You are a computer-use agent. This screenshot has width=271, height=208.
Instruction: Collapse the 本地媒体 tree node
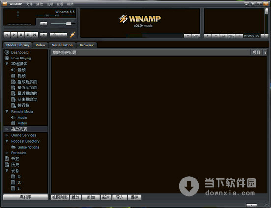pos(7,64)
